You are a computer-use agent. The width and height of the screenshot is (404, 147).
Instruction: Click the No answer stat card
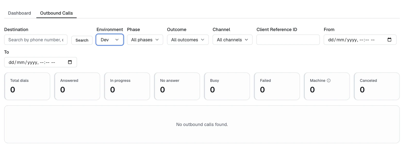point(177,86)
